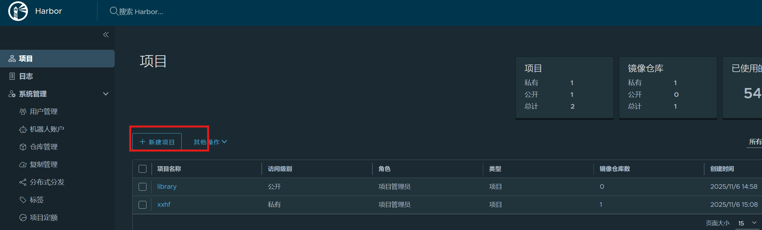Sort by 访问级别 column header
762x230 pixels.
(280, 169)
